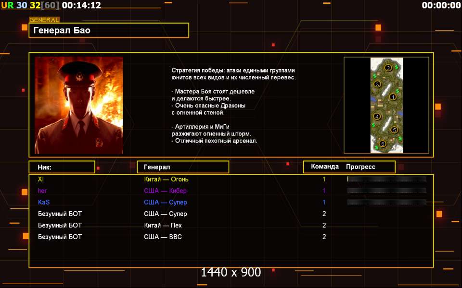Select player XI in the list
Image resolution: width=462 pixels, height=288 pixels.
click(41, 179)
